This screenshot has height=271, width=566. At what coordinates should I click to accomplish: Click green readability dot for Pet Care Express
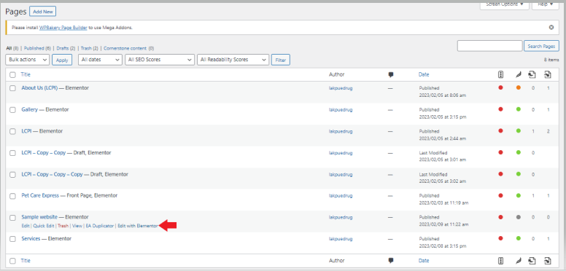pos(519,195)
